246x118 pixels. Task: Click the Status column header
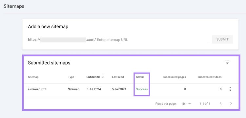pos(140,77)
